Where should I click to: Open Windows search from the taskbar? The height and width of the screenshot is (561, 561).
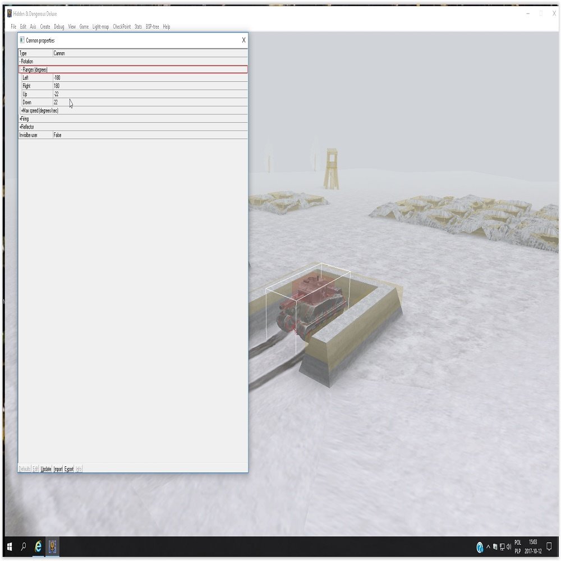[24, 546]
